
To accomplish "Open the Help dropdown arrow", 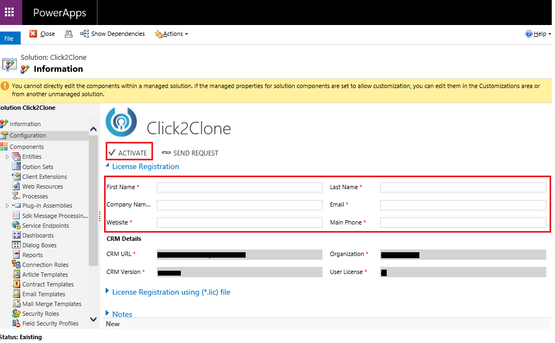I will coord(550,34).
